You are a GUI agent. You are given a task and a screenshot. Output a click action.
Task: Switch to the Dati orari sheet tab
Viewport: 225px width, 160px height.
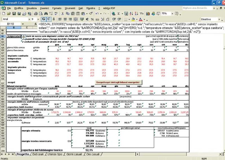pos(38,154)
